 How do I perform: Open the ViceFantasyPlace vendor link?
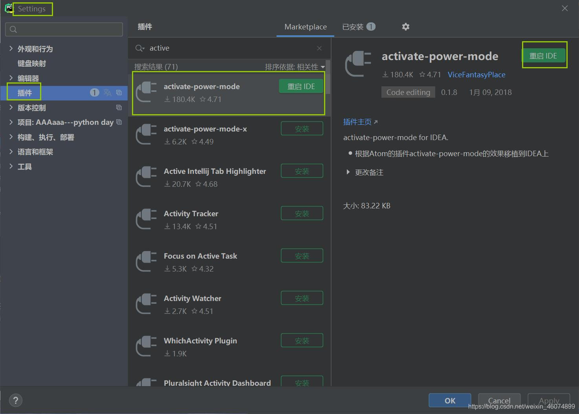click(476, 75)
